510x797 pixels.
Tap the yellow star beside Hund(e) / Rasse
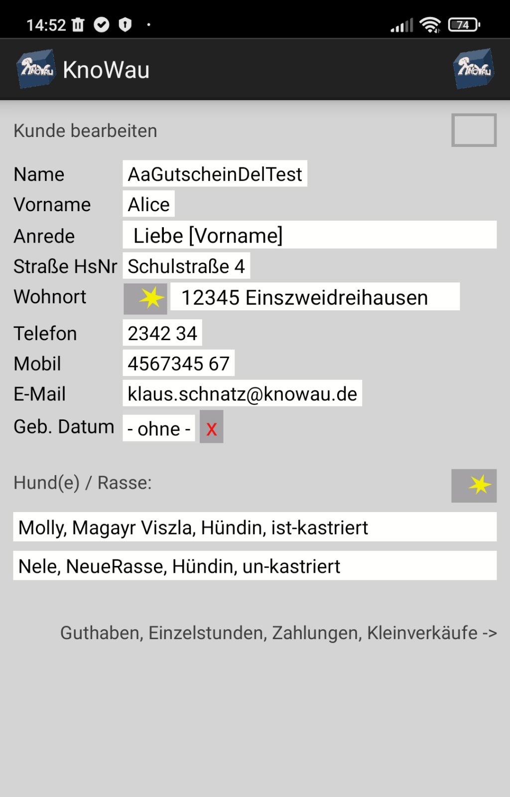[x=474, y=485]
